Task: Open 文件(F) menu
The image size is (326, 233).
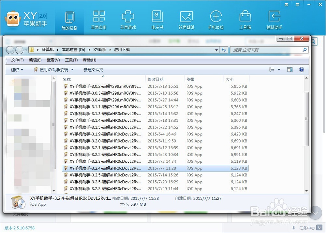Action: pos(18,60)
